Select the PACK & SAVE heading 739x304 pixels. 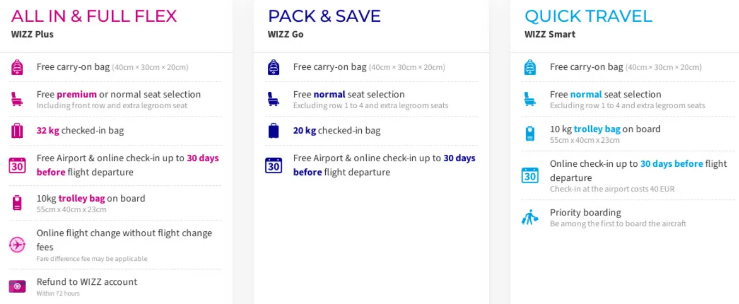pyautogui.click(x=324, y=16)
